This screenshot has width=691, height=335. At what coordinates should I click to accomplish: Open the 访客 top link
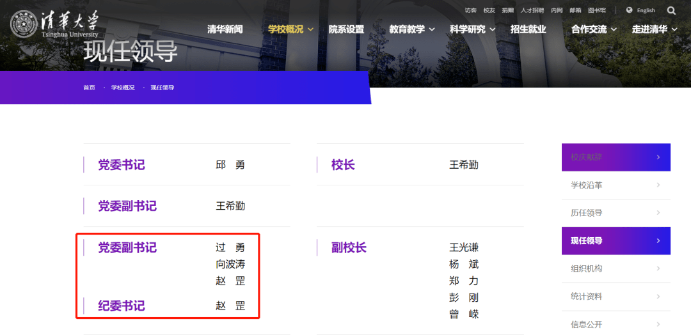click(x=471, y=11)
